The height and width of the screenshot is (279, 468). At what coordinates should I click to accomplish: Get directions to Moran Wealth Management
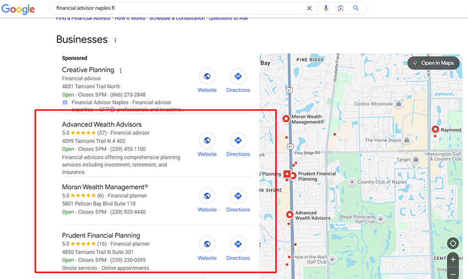[238, 196]
